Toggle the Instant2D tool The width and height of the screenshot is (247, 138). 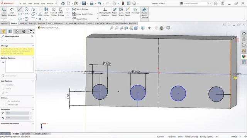pyautogui.click(x=135, y=11)
